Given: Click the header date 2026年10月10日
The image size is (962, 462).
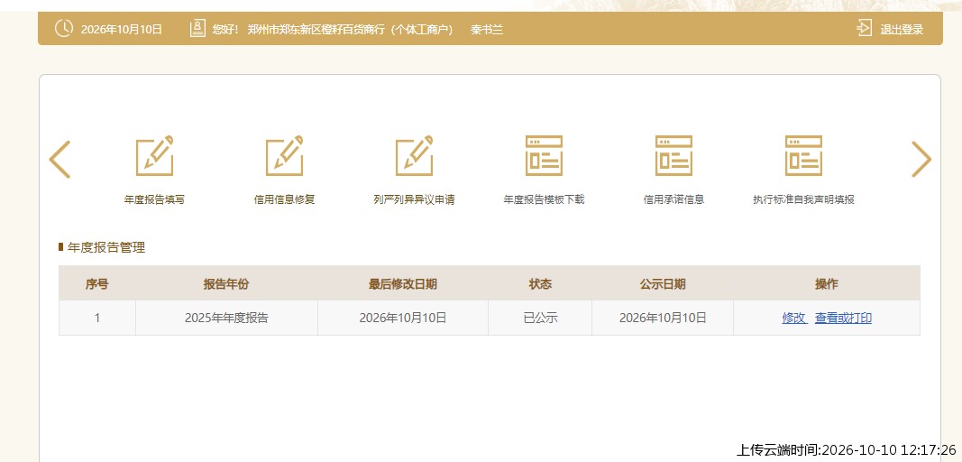Looking at the screenshot, I should coord(122,30).
